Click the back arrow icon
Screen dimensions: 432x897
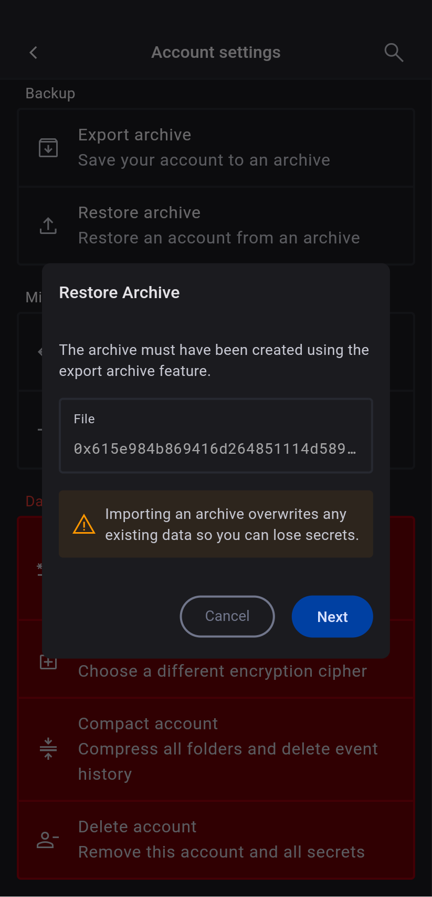pyautogui.click(x=34, y=53)
